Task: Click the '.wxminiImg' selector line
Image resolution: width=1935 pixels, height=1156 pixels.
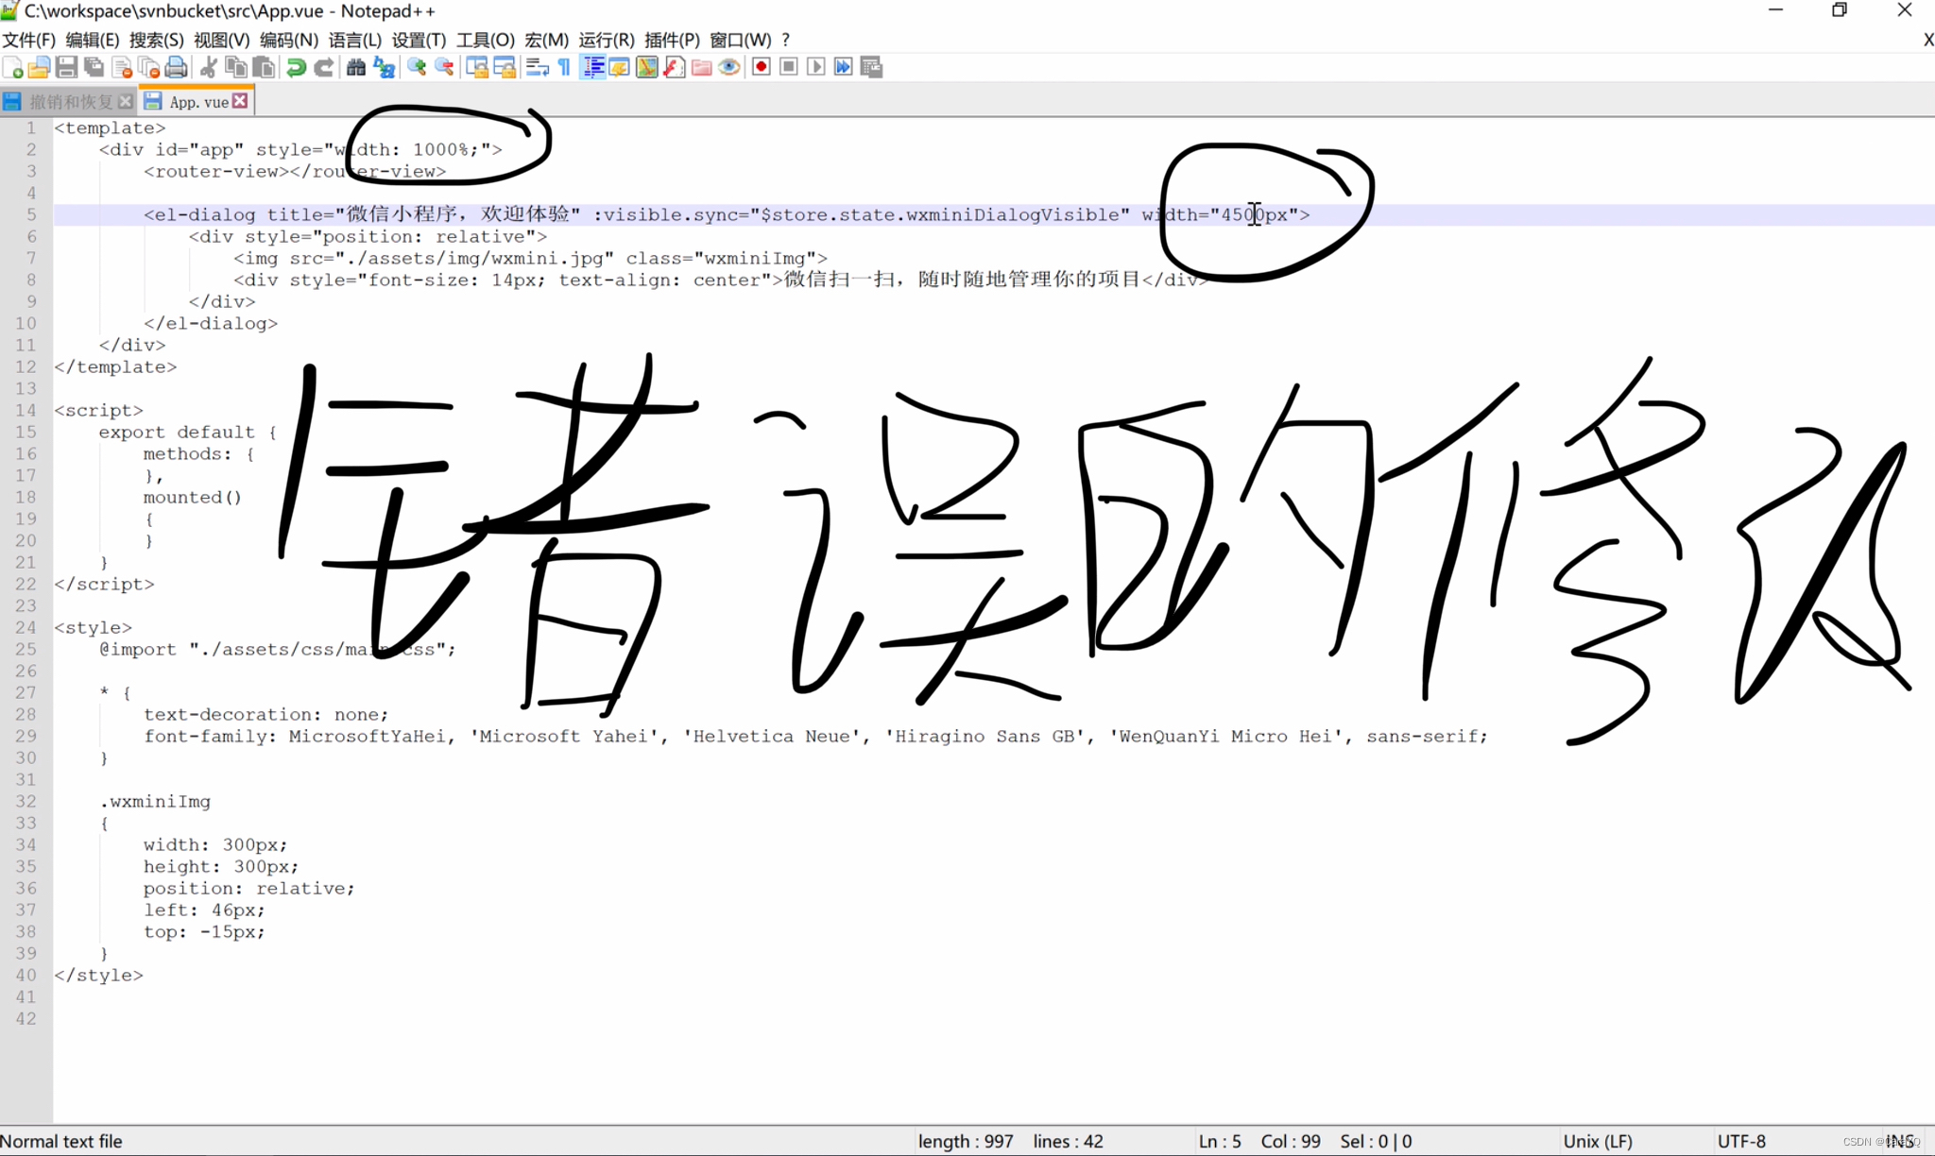Action: point(155,801)
